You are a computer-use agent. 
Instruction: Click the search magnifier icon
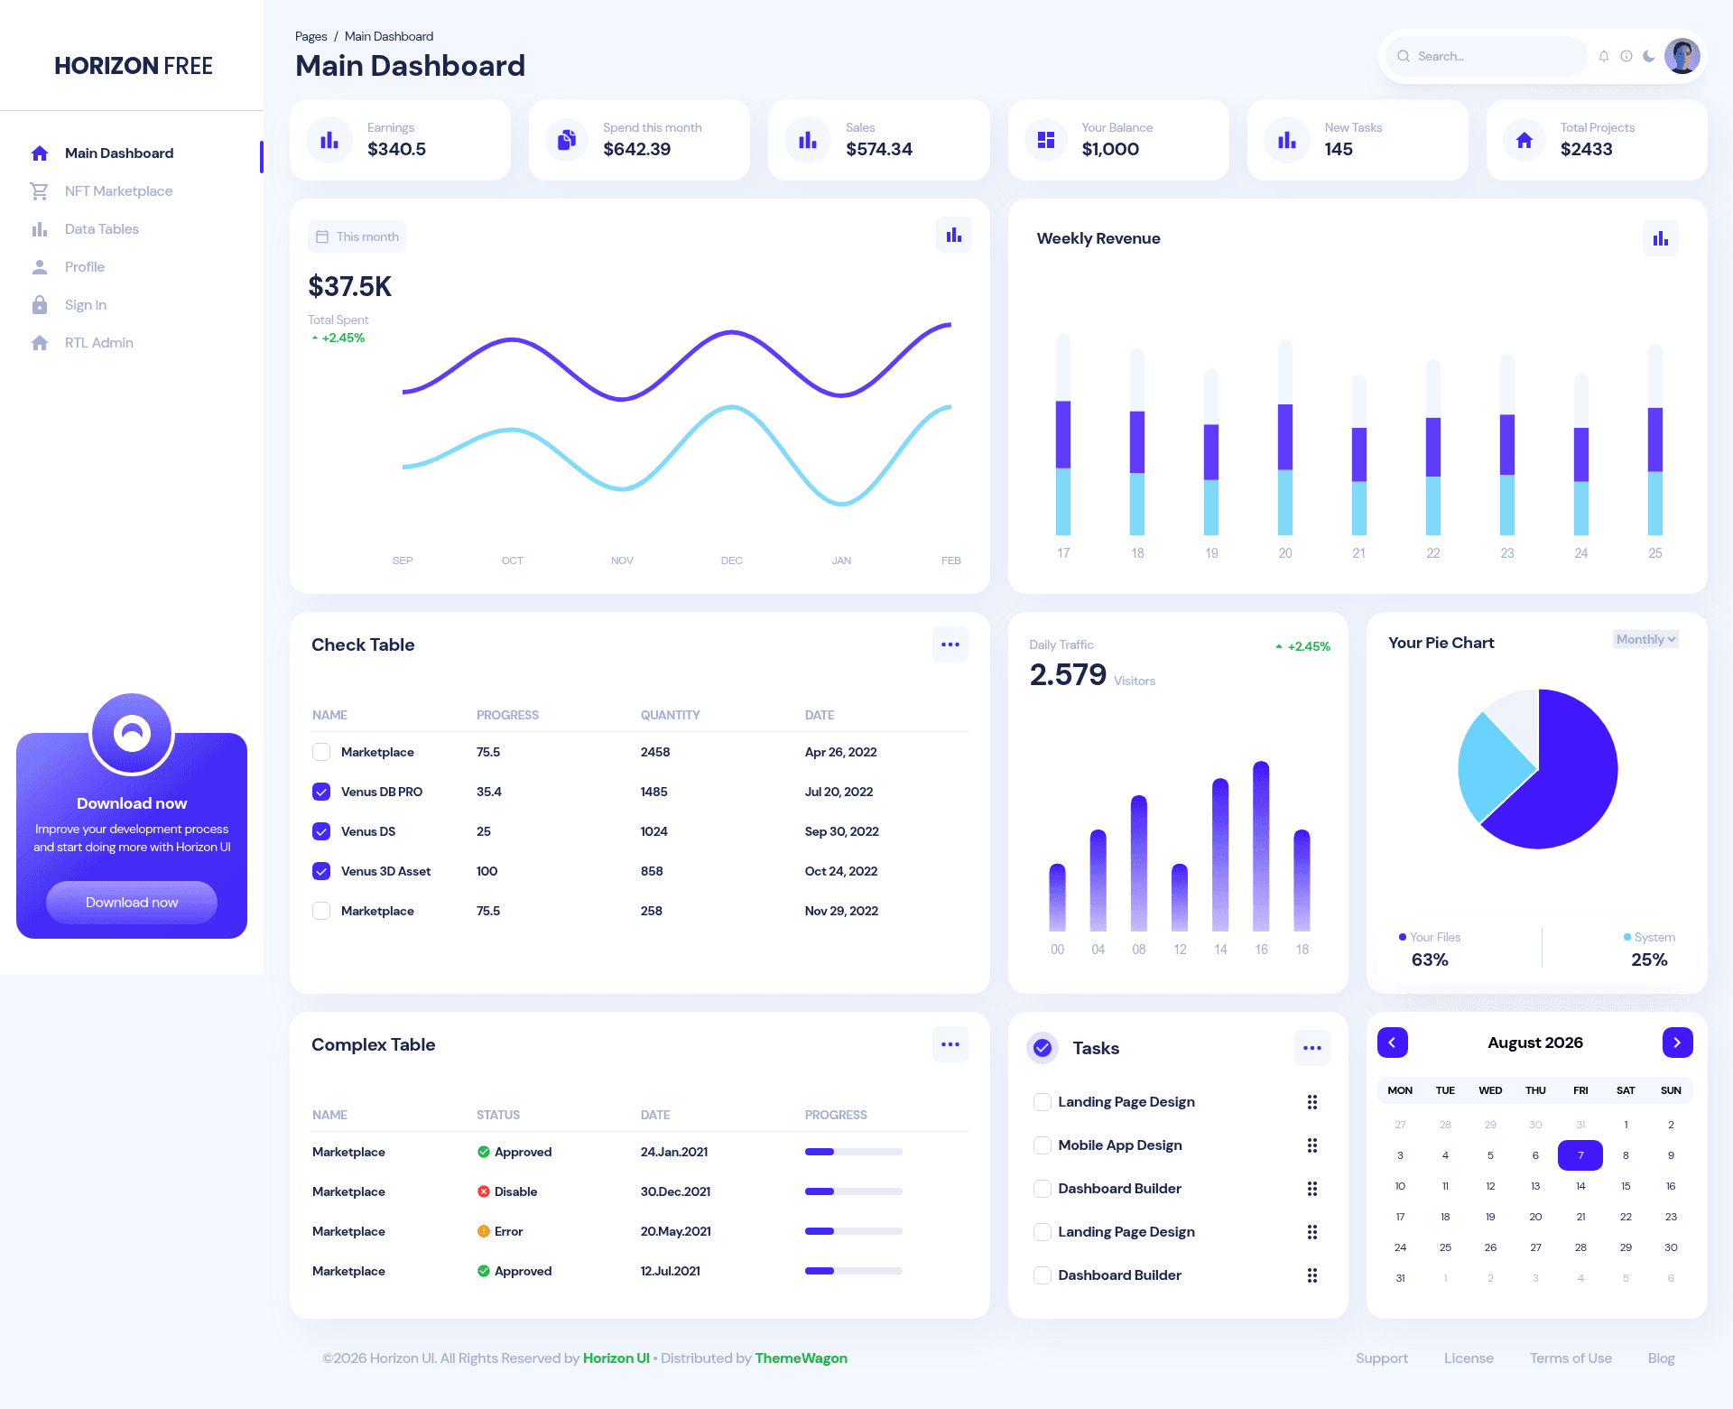[1404, 56]
